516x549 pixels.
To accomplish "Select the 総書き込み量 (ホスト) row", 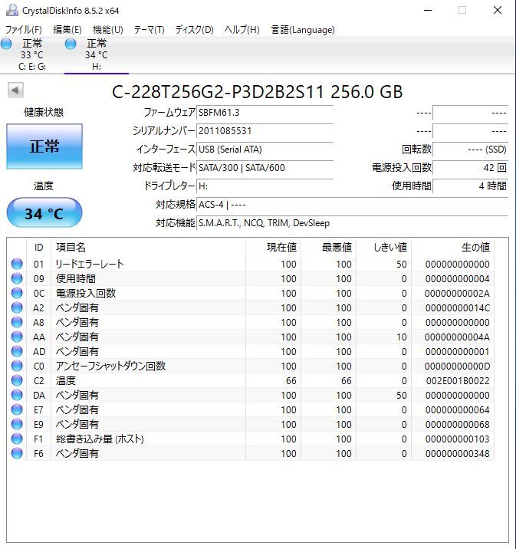I will pos(251,439).
